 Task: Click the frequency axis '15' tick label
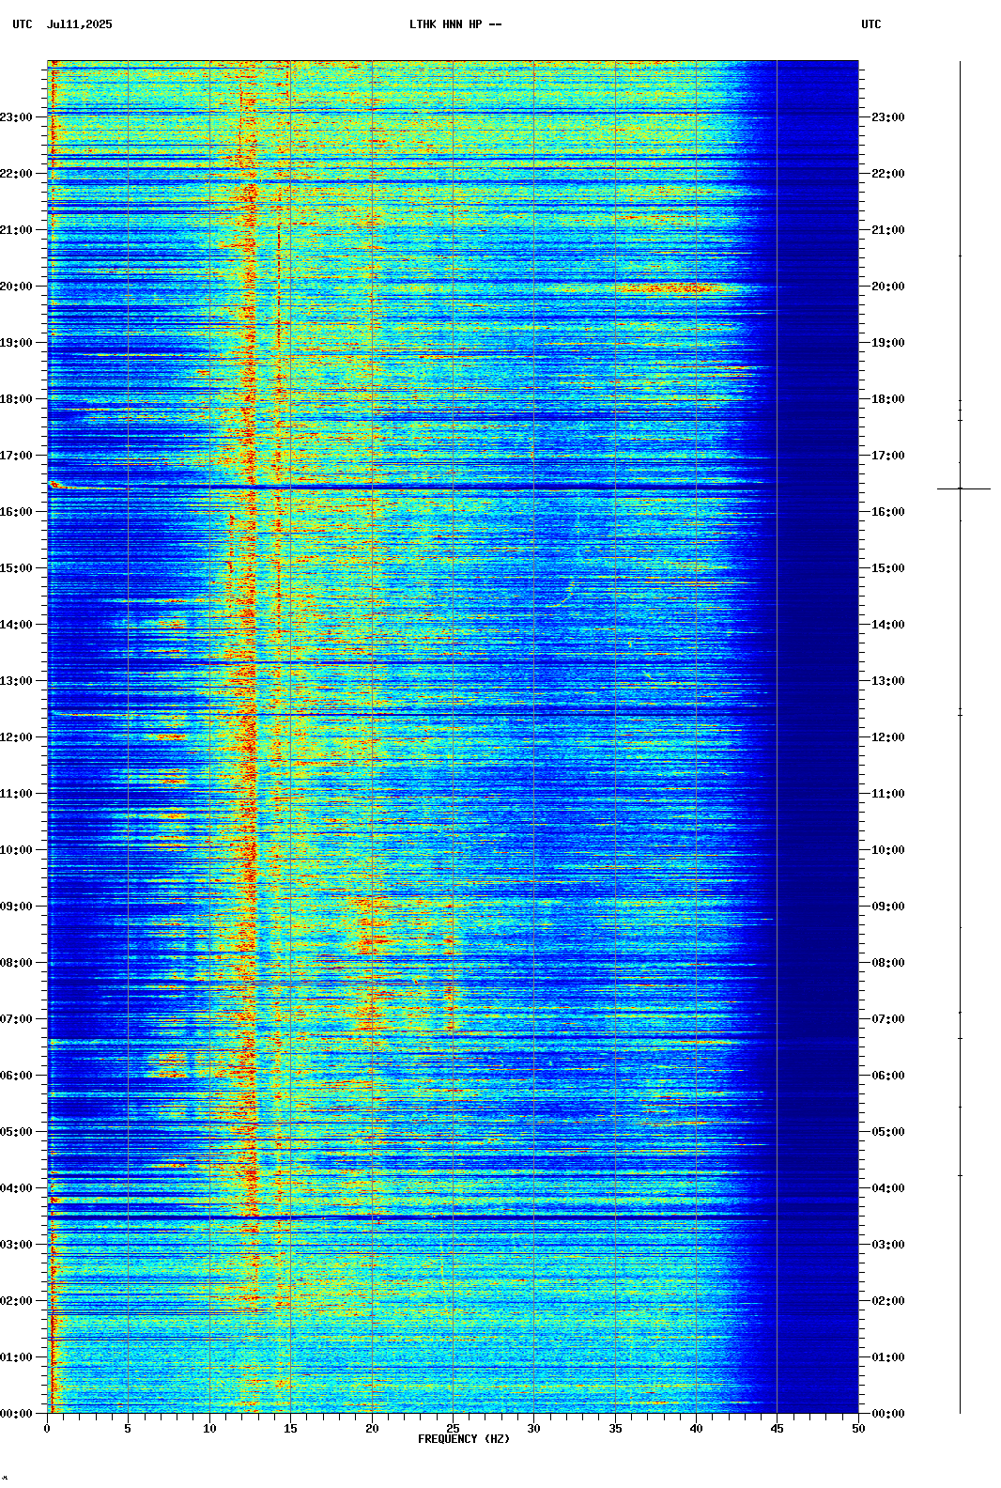tap(290, 1429)
